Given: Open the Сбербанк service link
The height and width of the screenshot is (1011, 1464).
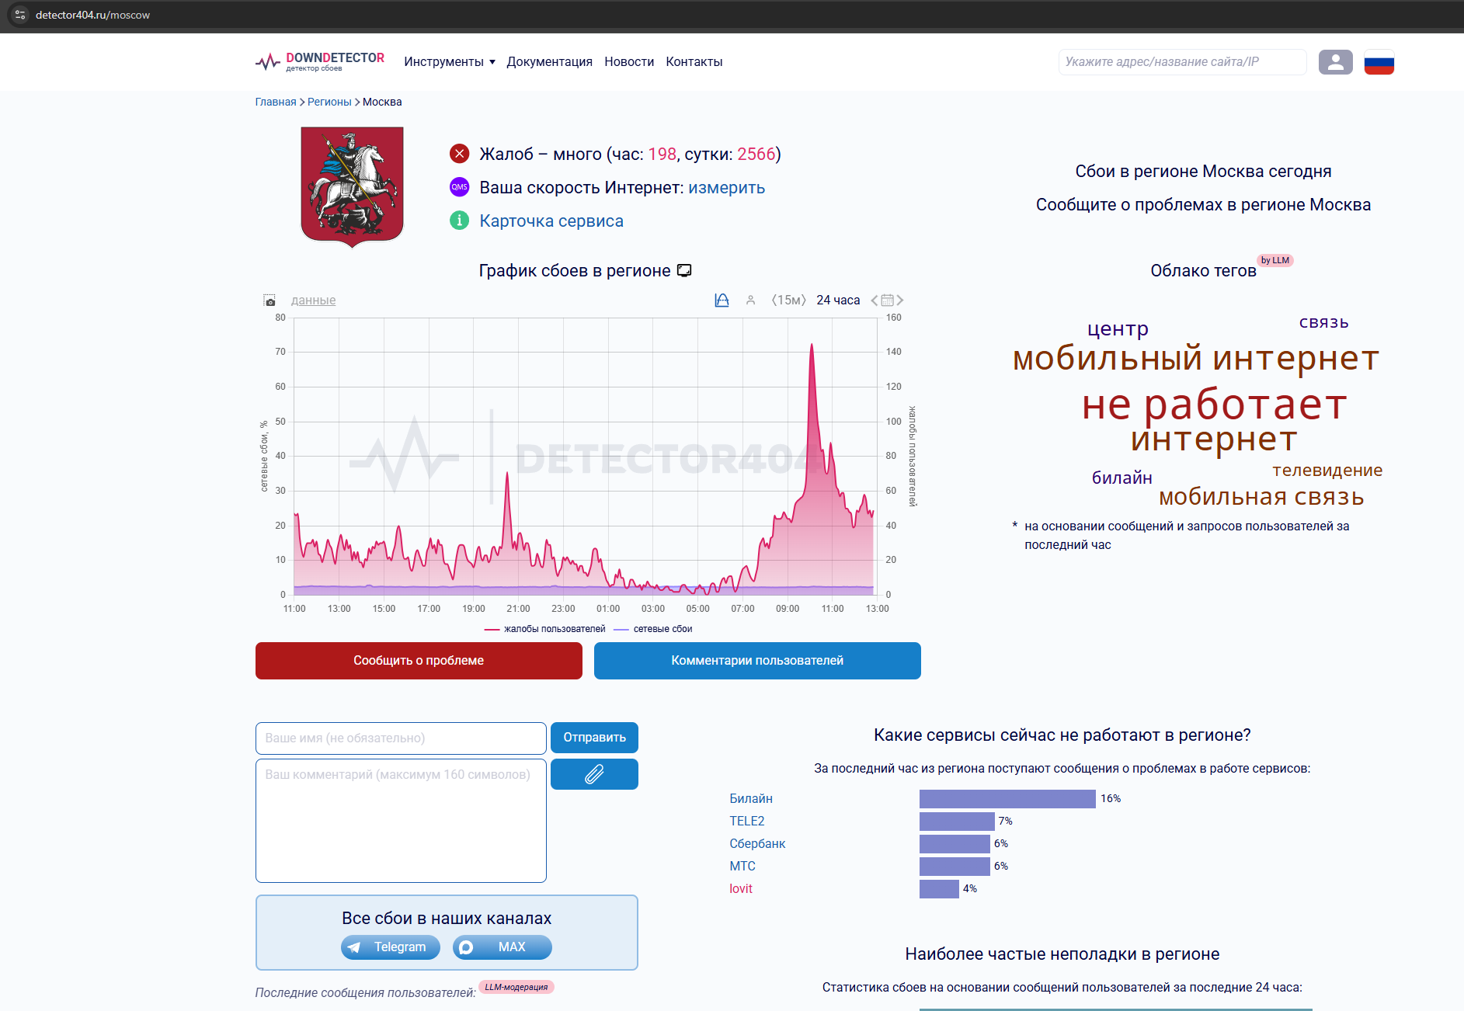Looking at the screenshot, I should pos(757,843).
